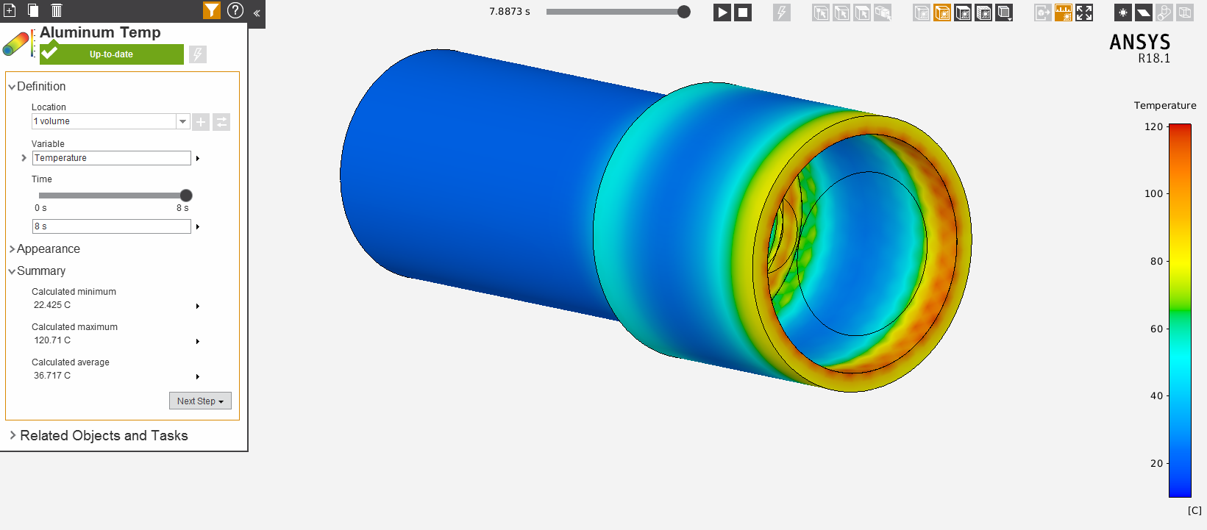
Task: Collapse the panel with the double chevron
Action: tap(257, 13)
